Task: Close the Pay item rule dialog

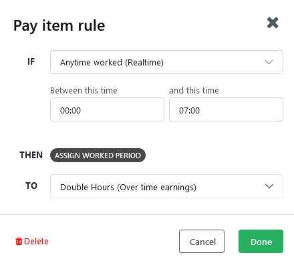Action: coord(273,23)
